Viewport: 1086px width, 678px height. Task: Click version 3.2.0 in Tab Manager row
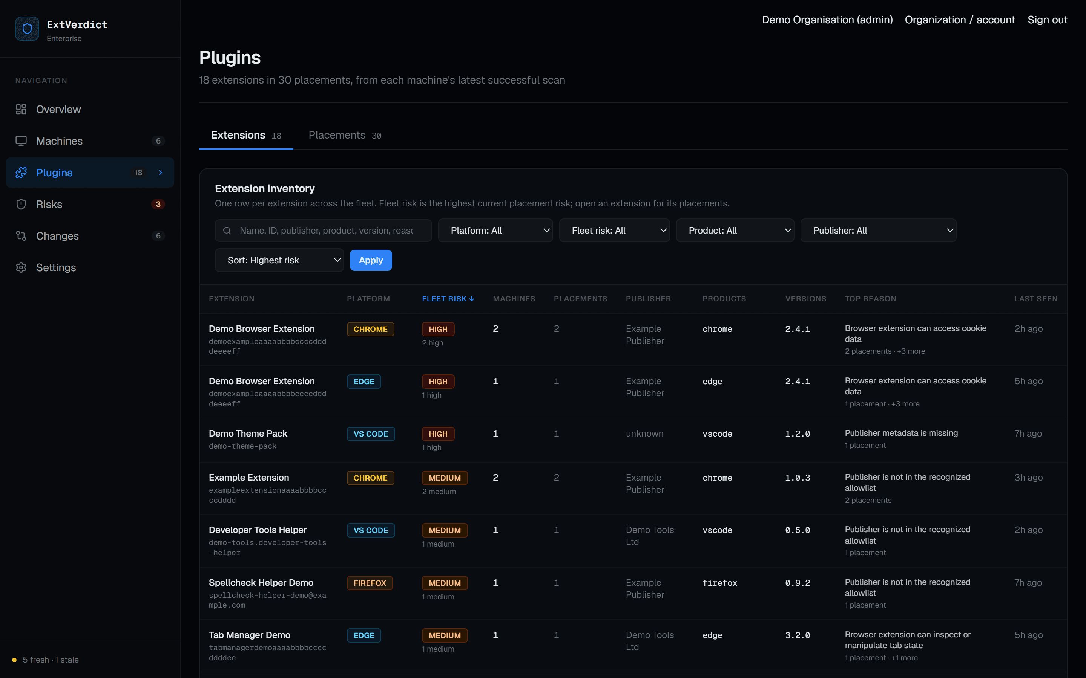point(798,635)
